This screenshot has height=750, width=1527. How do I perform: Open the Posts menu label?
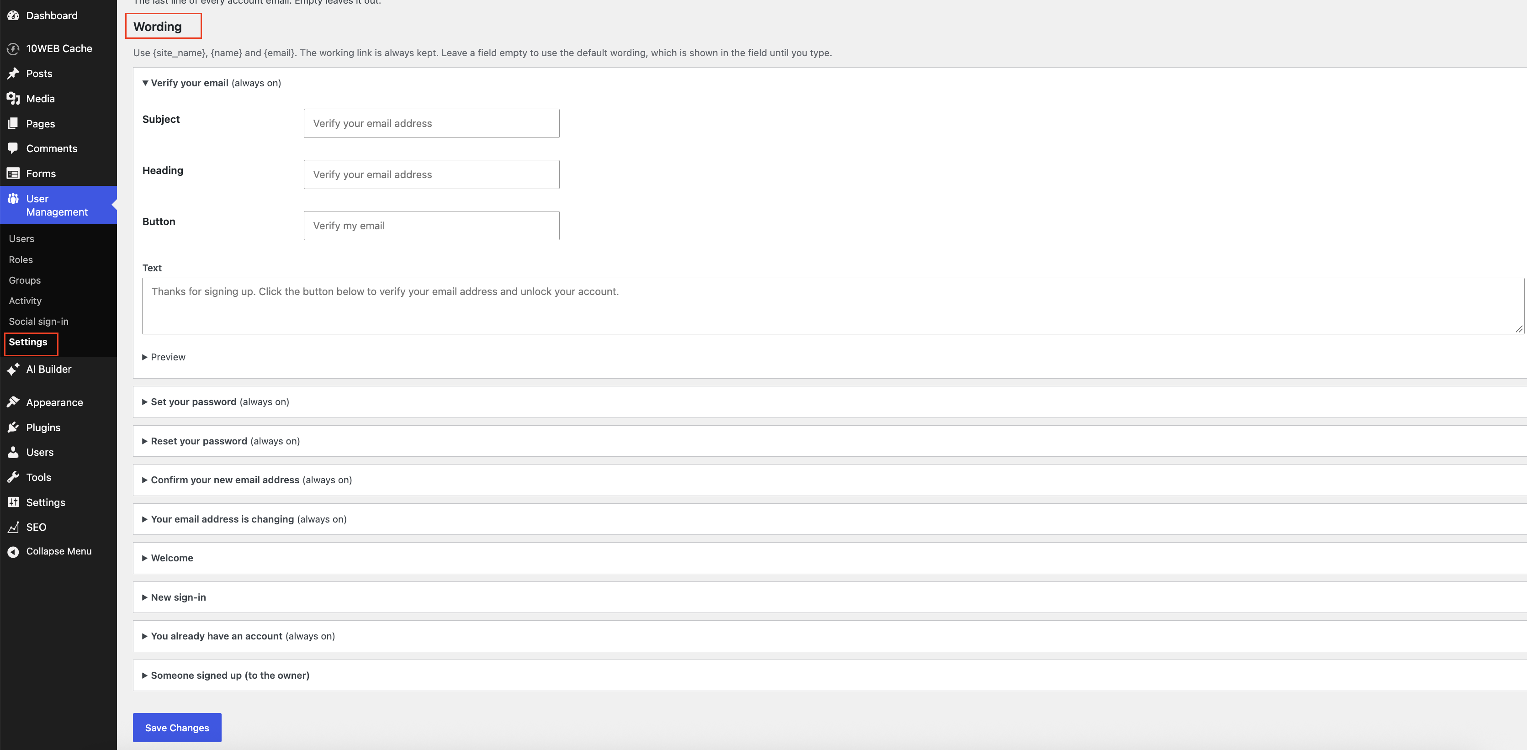pyautogui.click(x=39, y=74)
